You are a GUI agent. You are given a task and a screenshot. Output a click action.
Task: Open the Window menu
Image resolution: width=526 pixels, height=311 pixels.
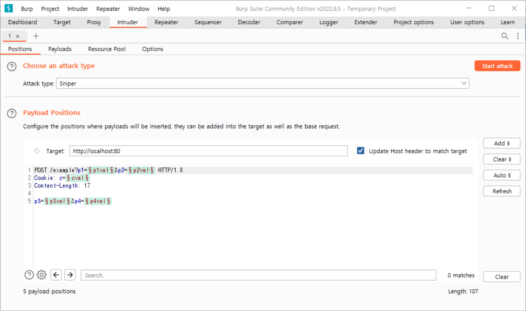139,9
